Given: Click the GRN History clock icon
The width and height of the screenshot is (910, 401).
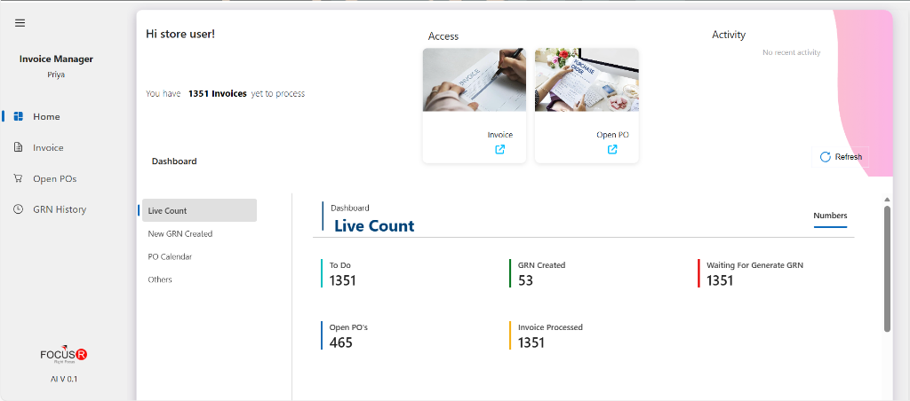Looking at the screenshot, I should [18, 209].
